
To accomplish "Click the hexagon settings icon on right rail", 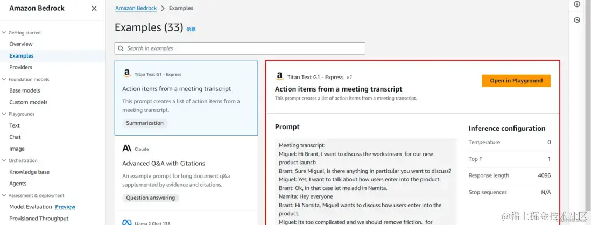I will [x=576, y=20].
